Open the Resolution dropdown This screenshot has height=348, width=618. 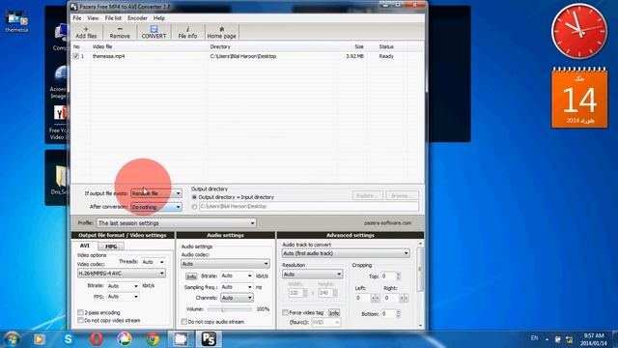tap(312, 275)
